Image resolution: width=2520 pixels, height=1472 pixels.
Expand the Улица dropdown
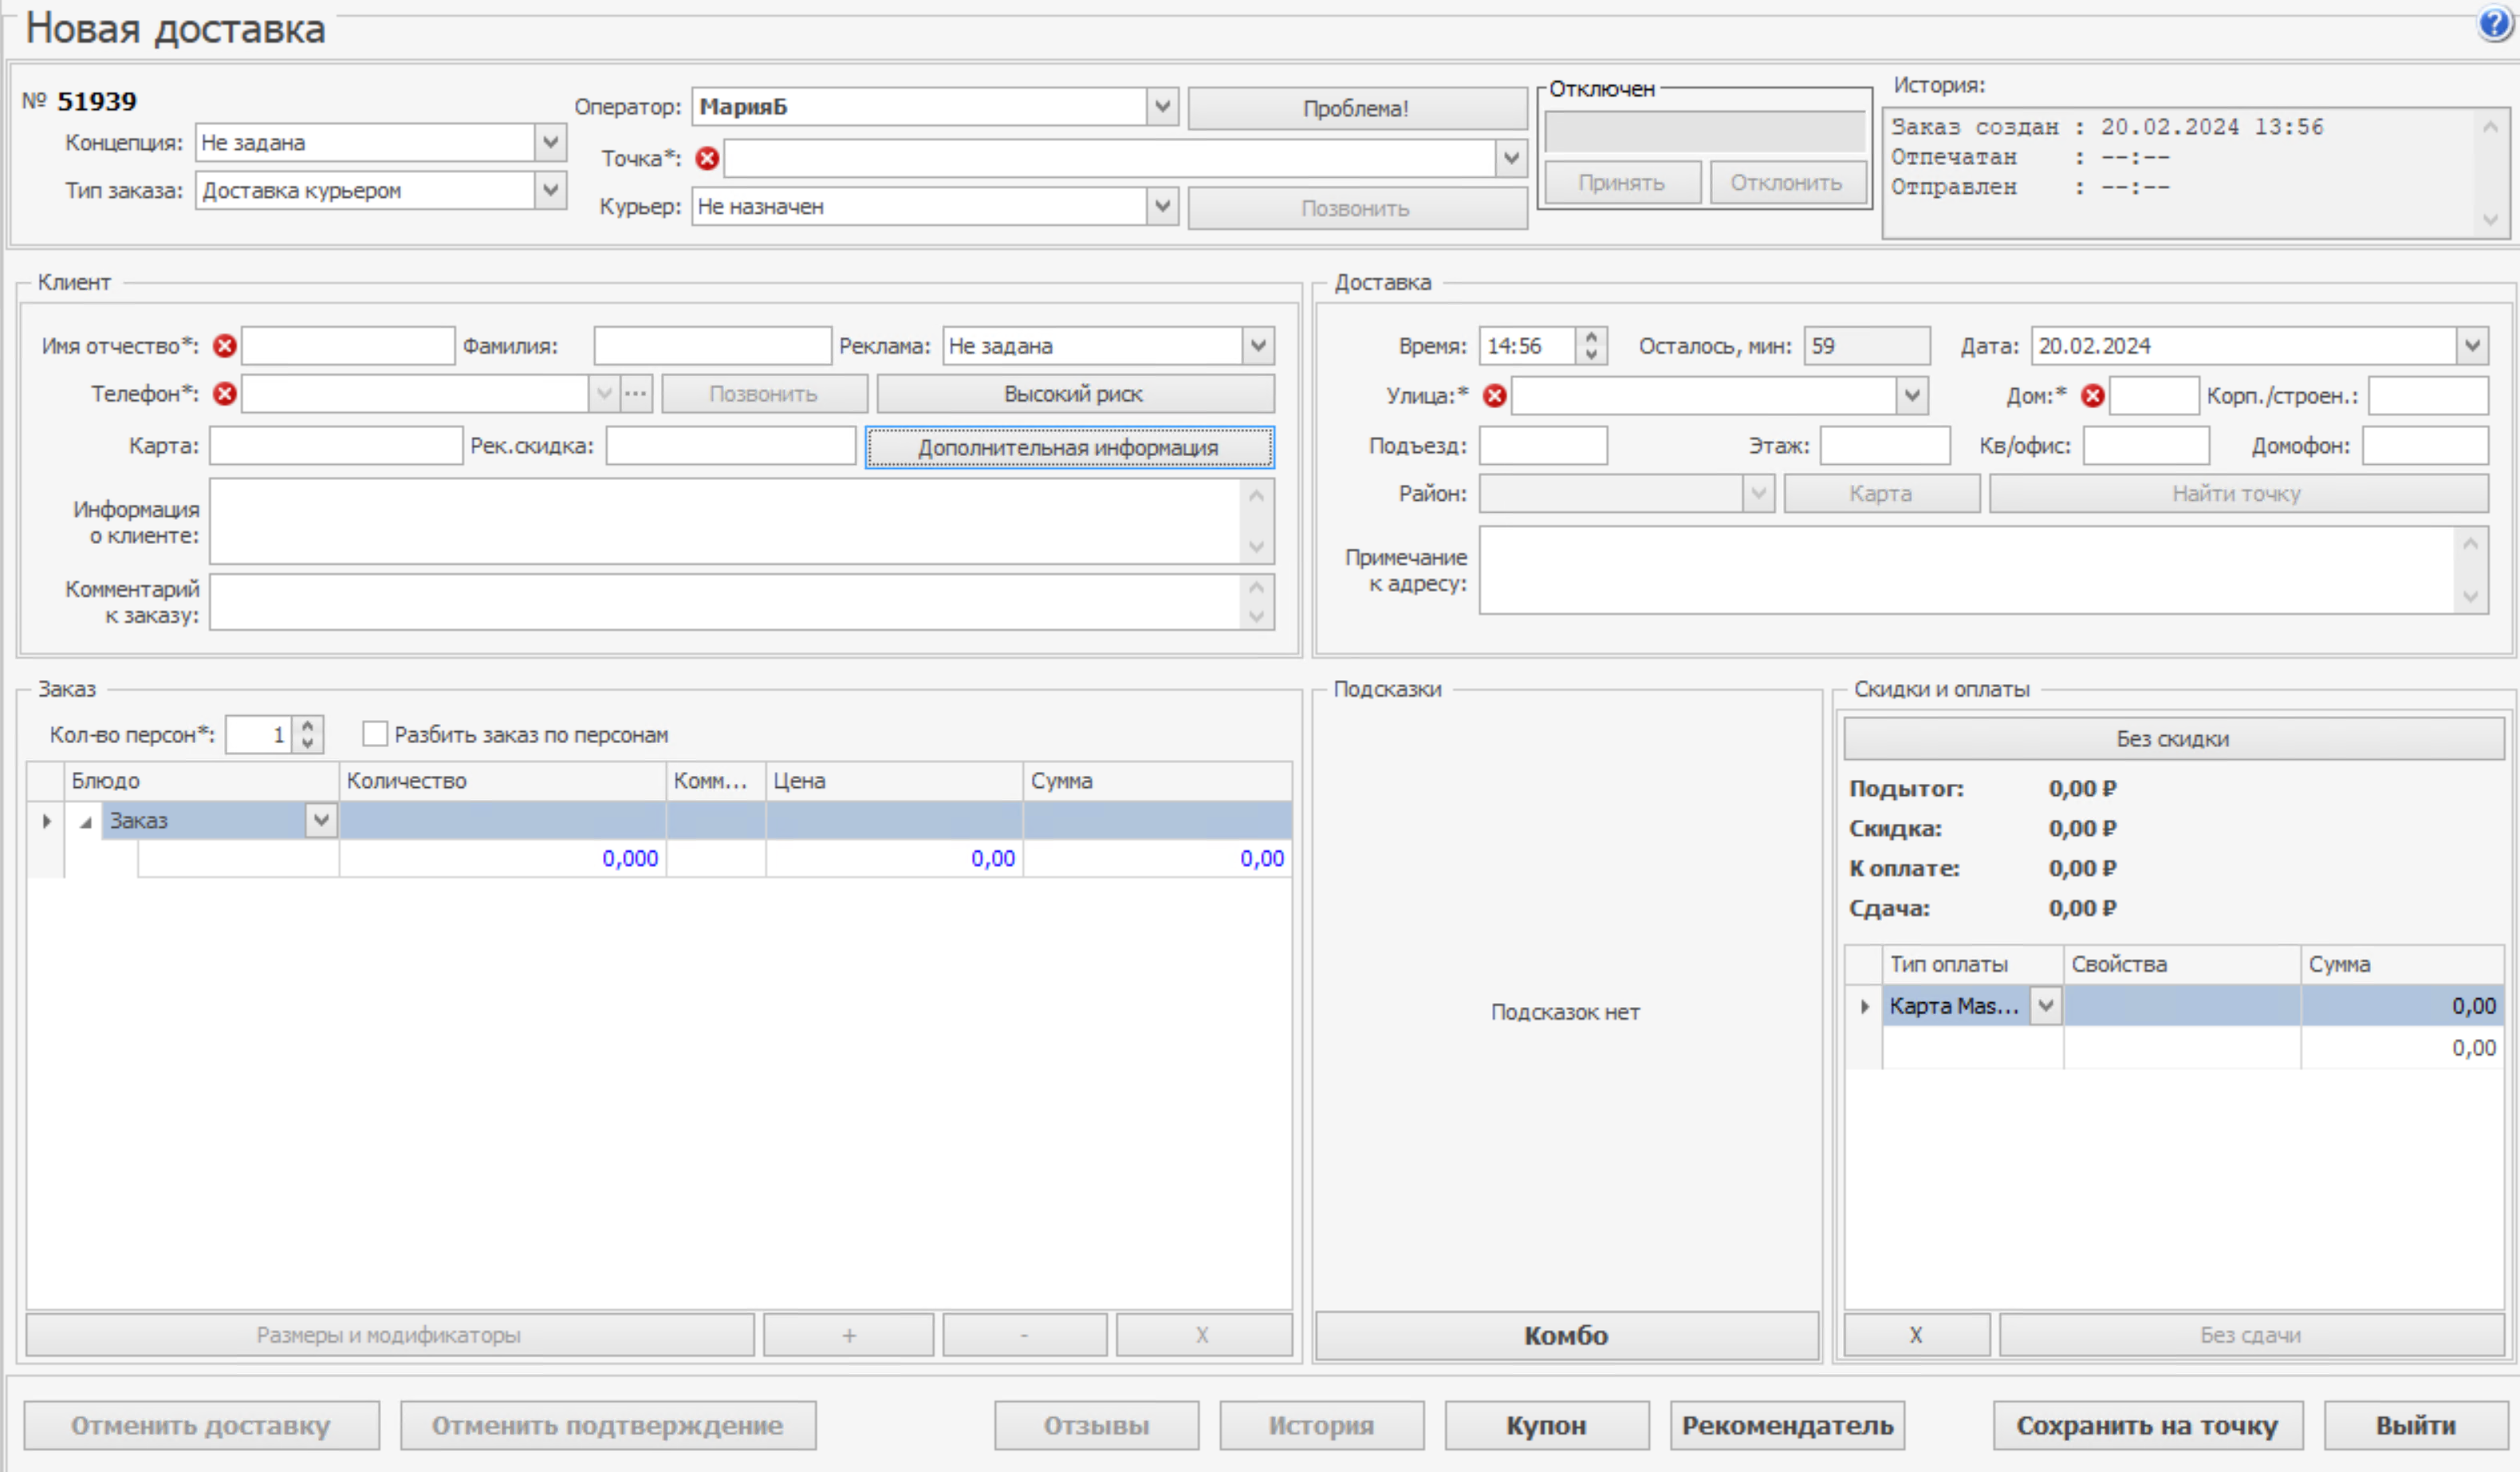click(1912, 396)
